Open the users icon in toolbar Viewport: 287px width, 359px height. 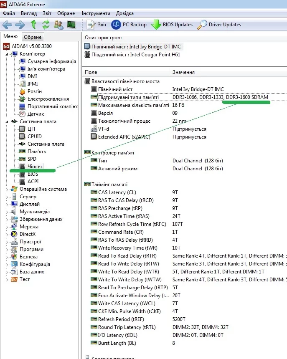click(x=59, y=25)
